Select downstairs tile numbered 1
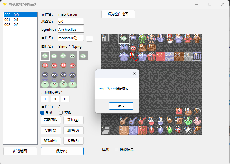This screenshot has height=164, width=230. 106,130
